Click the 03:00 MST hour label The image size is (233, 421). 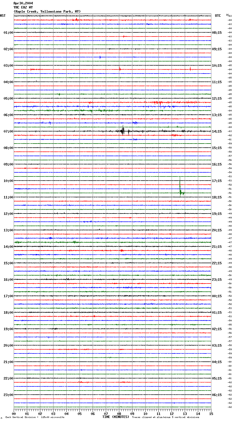pos(8,65)
